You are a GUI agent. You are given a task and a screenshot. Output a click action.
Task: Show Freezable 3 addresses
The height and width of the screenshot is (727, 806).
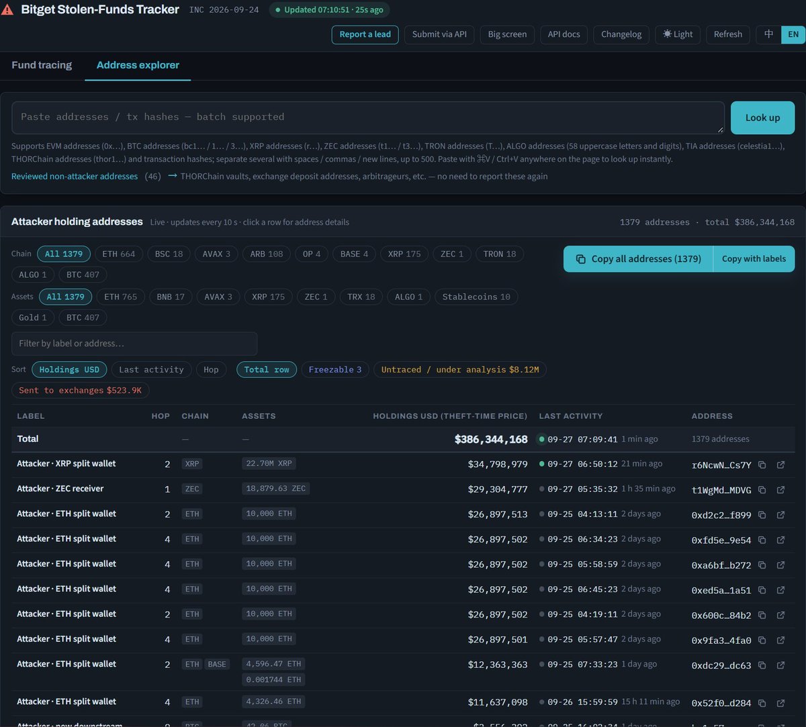pos(335,369)
